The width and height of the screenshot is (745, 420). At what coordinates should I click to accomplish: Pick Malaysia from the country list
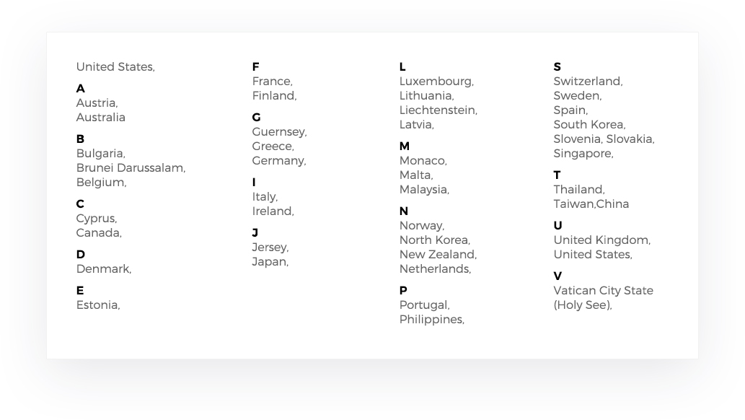coord(423,190)
